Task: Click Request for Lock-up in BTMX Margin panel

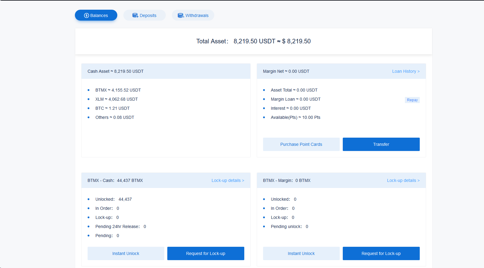Action: click(381, 253)
